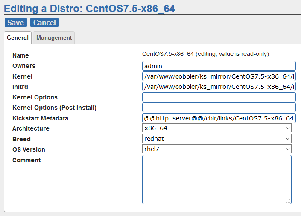Click the Comment textarea resize handle
This screenshot has height=216, width=301.
tap(288, 201)
